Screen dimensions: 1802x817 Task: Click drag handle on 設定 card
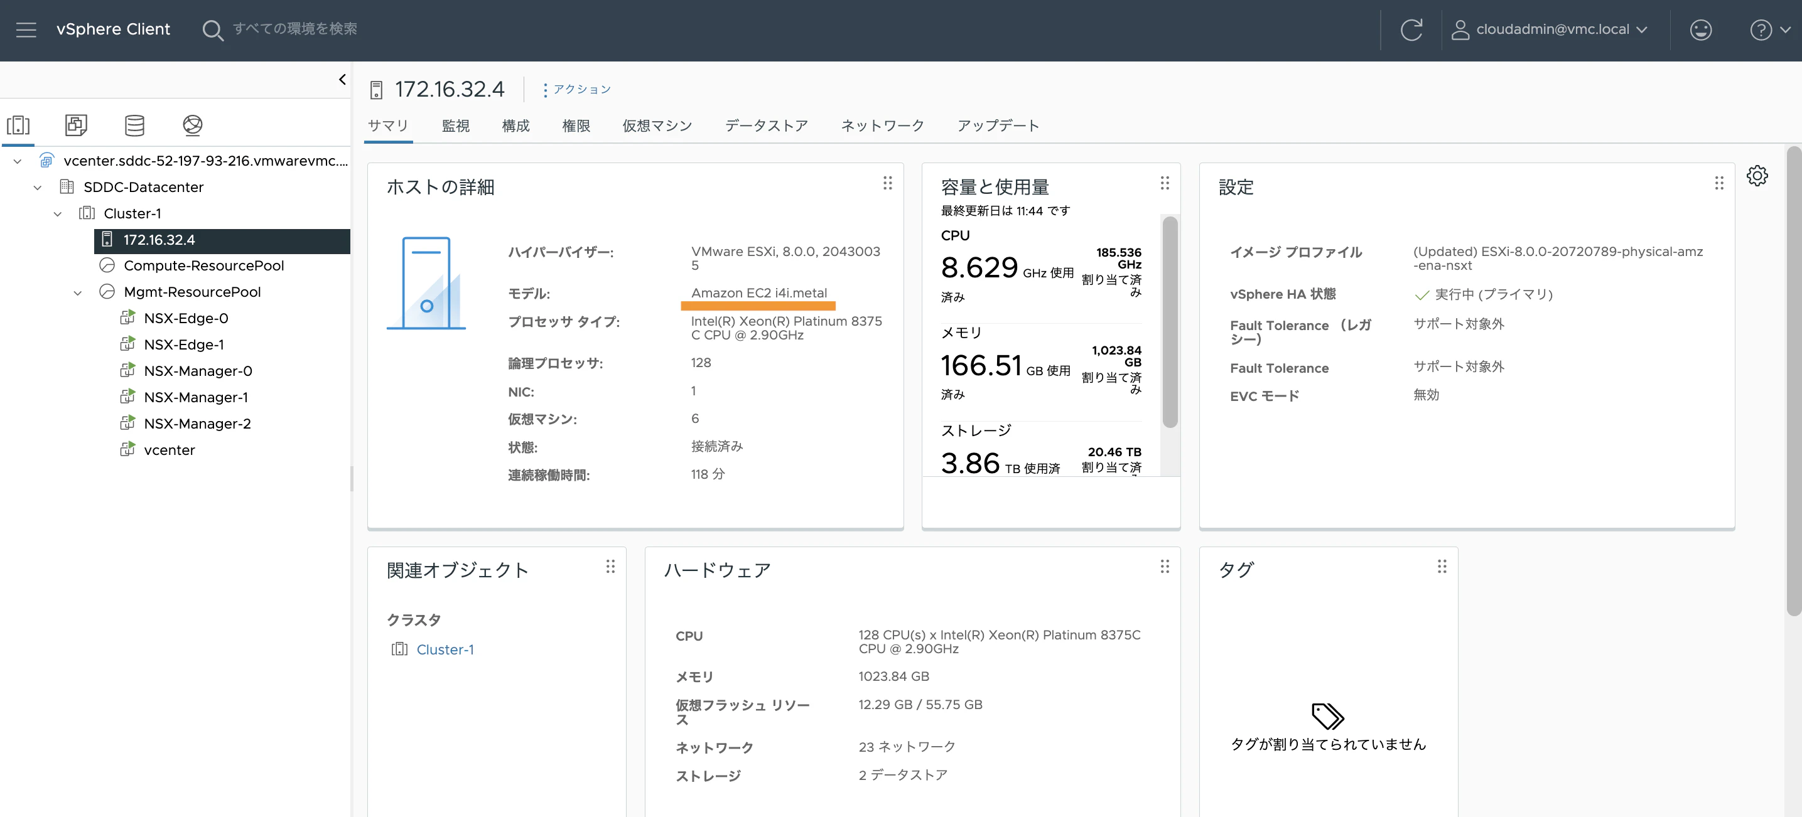(1718, 183)
